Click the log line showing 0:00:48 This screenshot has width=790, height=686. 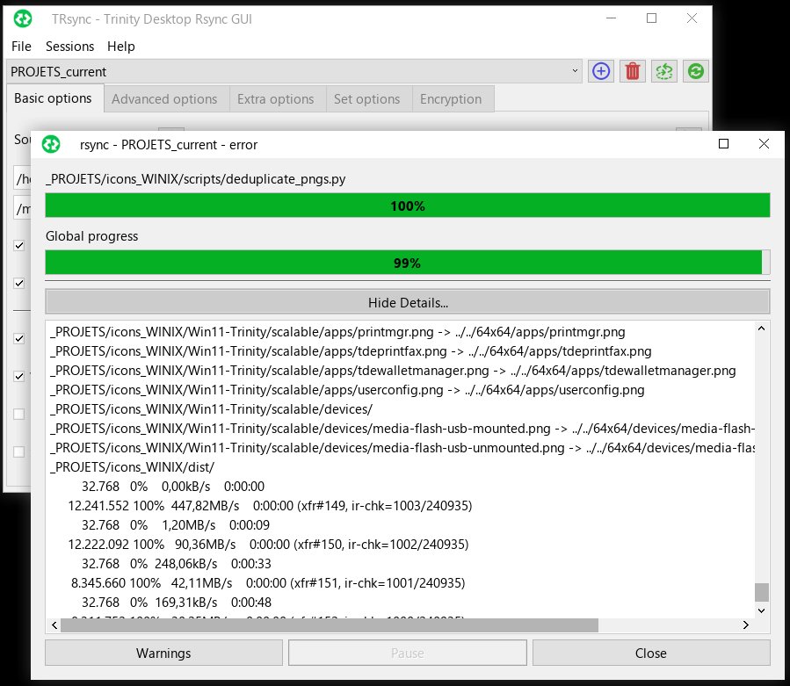[177, 603]
